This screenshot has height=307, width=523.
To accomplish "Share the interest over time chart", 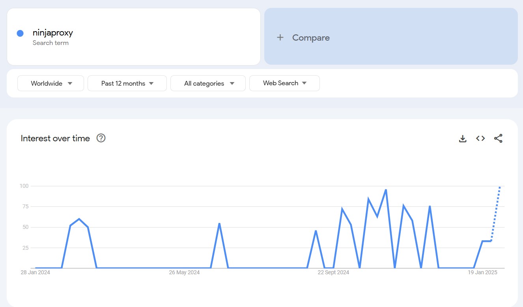I will click(498, 139).
